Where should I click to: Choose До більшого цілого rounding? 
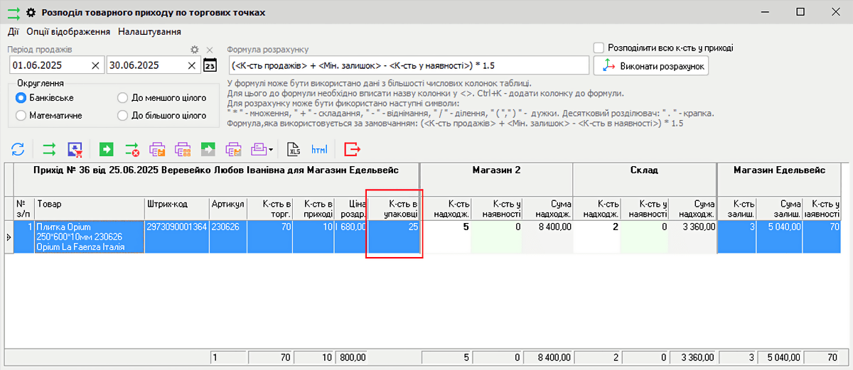pos(122,115)
